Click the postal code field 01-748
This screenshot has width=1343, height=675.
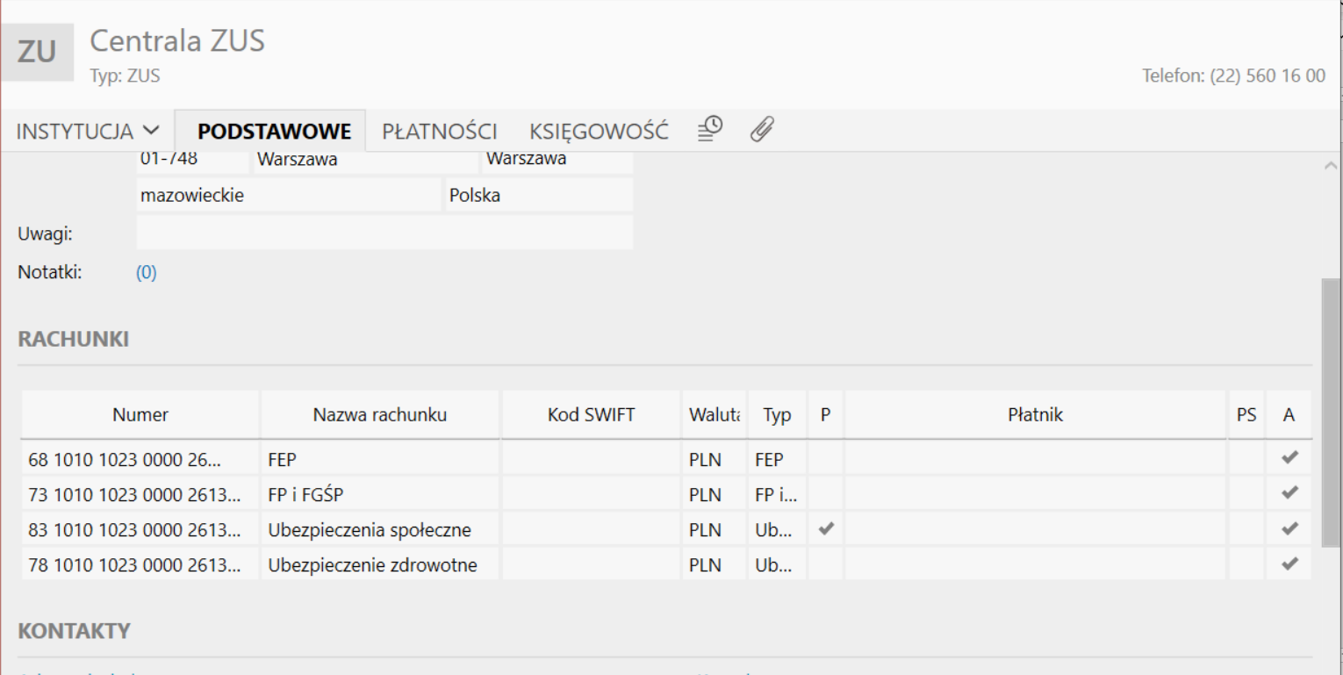click(x=193, y=162)
